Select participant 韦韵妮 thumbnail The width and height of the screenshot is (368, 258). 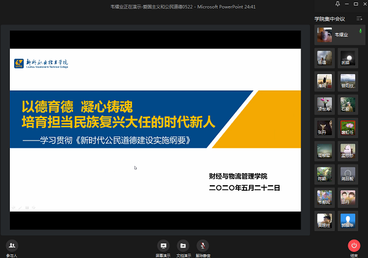[x=323, y=197]
